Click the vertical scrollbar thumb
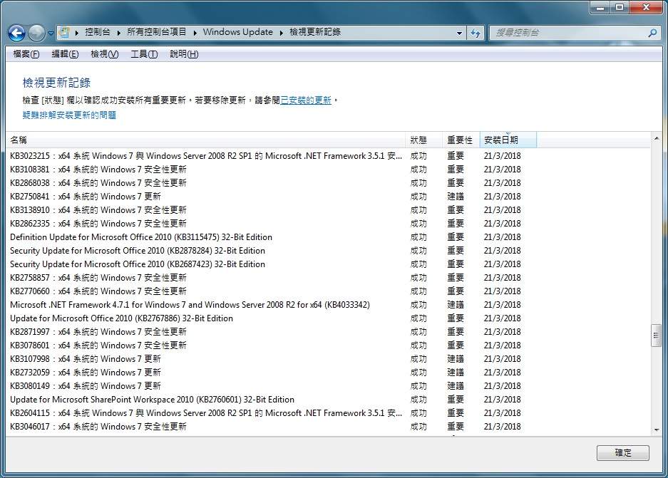This screenshot has width=668, height=478. click(x=656, y=336)
